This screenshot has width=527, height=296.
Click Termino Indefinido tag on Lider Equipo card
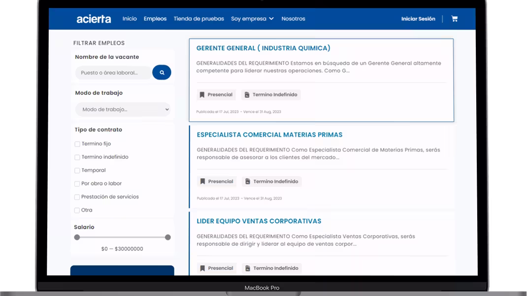(271, 268)
